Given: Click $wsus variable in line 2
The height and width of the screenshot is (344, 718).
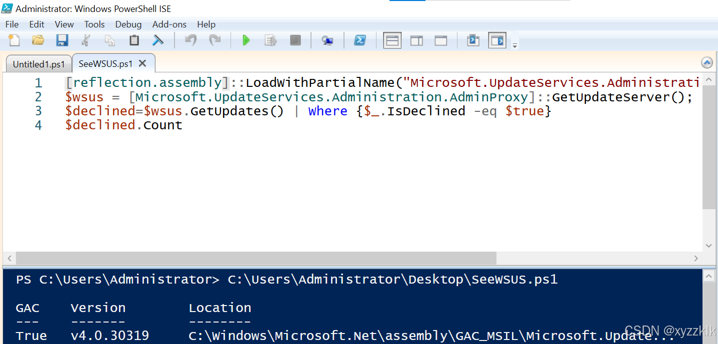Looking at the screenshot, I should pos(84,97).
